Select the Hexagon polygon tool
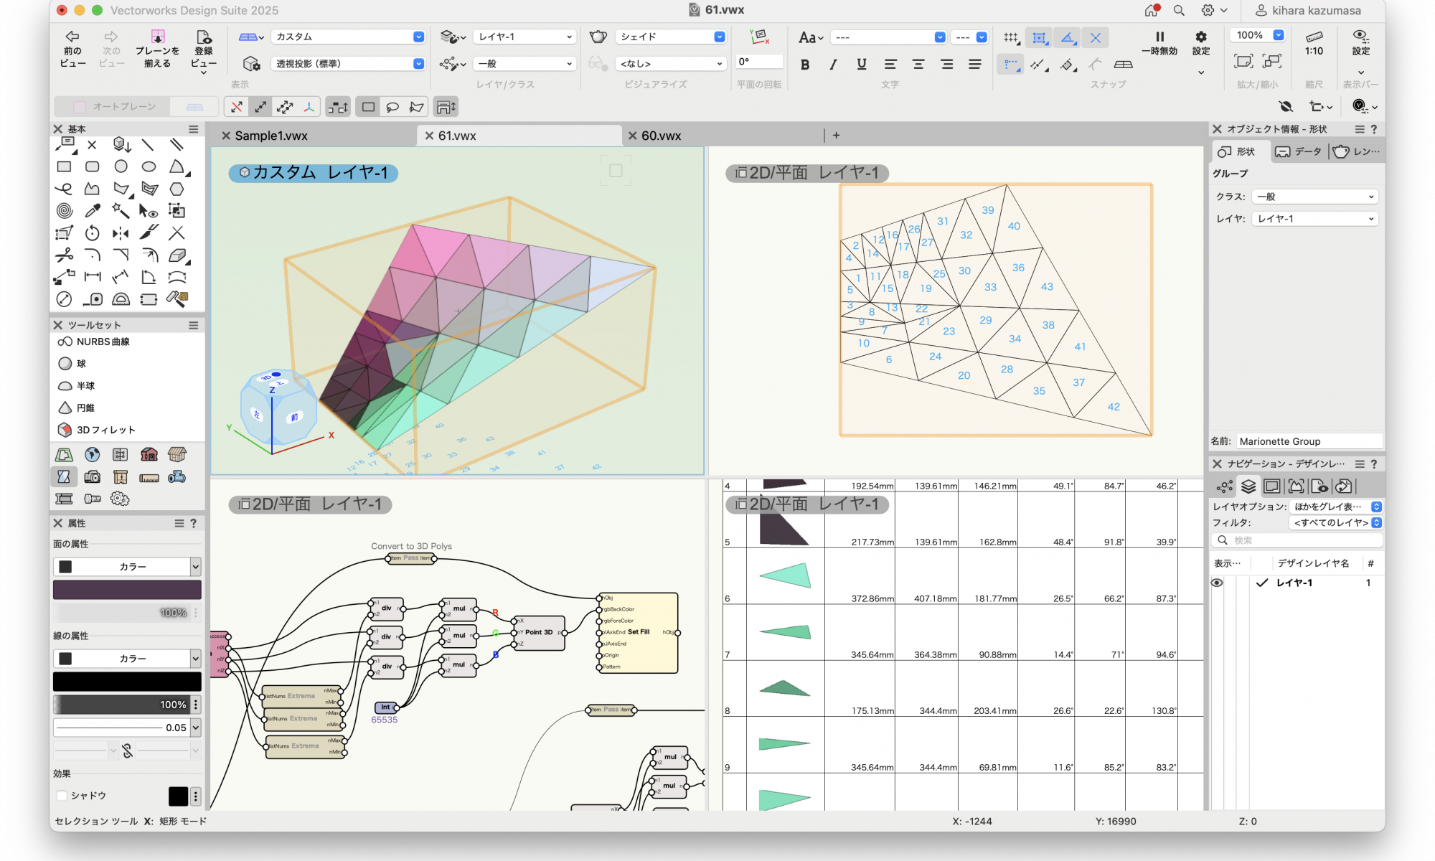1435x861 pixels. pyautogui.click(x=177, y=189)
